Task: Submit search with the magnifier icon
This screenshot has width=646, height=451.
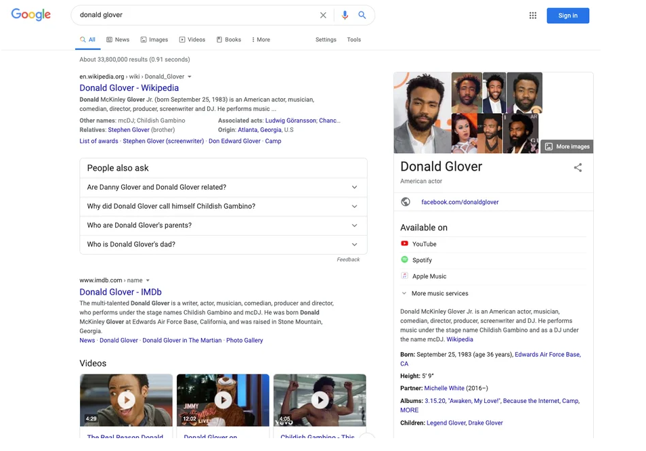Action: click(362, 16)
